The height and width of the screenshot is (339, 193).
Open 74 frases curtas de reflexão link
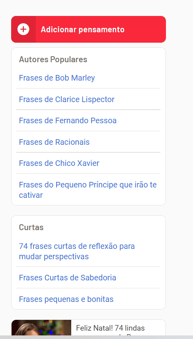pyautogui.click(x=77, y=251)
